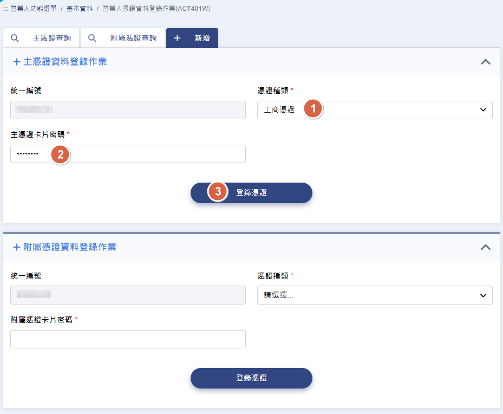Image resolution: width=503 pixels, height=414 pixels.
Task: Click the 主憑證卡片密碼 label
Action: tap(37, 134)
